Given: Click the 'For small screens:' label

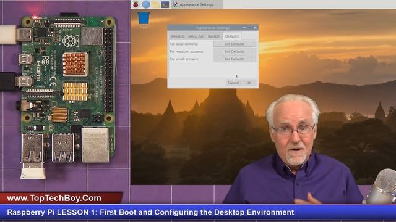Looking at the screenshot, I should (x=184, y=59).
